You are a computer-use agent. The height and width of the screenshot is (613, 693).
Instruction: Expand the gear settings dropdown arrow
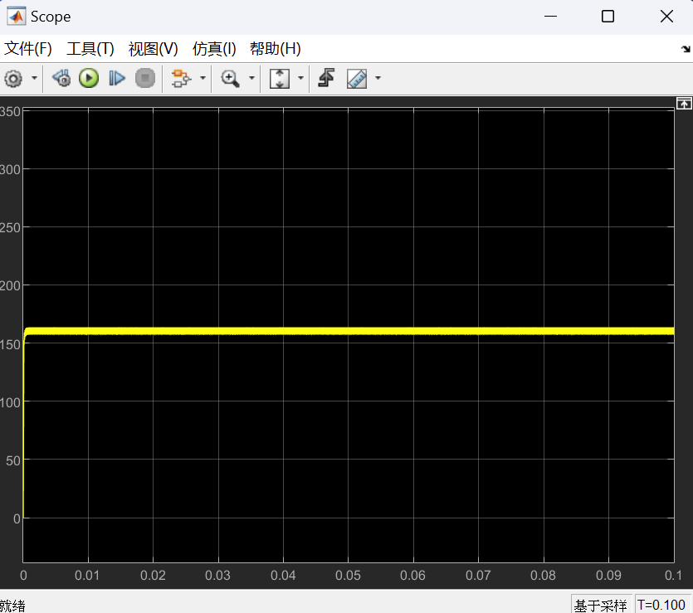34,78
